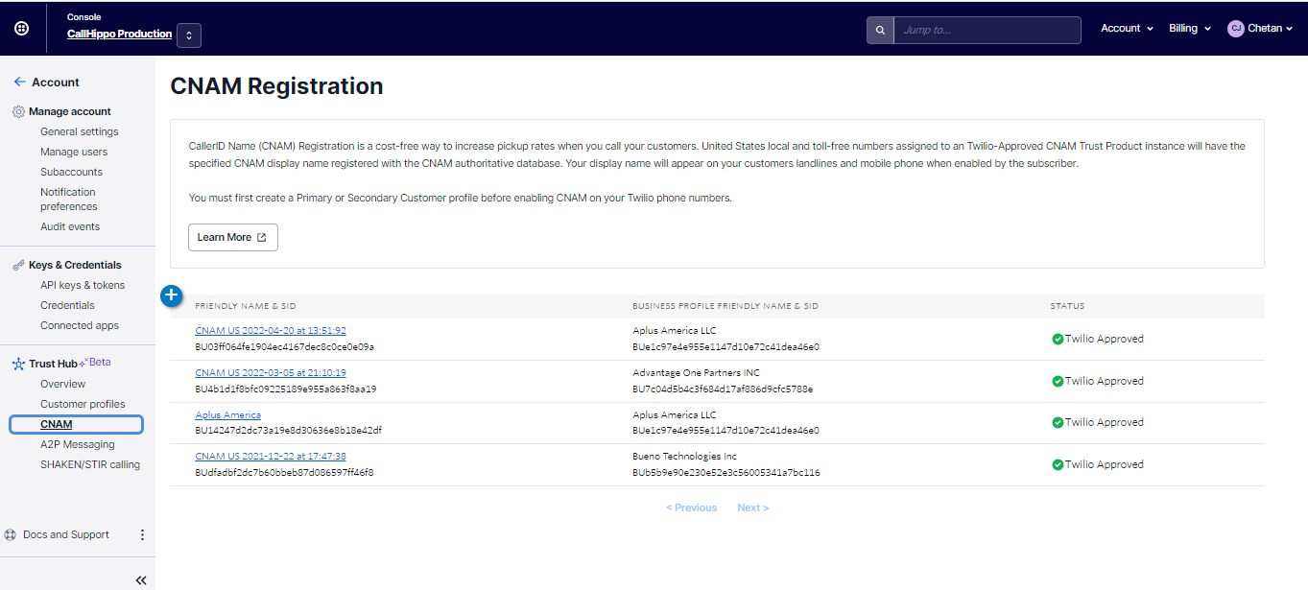The width and height of the screenshot is (1308, 590).
Task: Collapse the sidebar with double chevron
Action: tap(141, 579)
